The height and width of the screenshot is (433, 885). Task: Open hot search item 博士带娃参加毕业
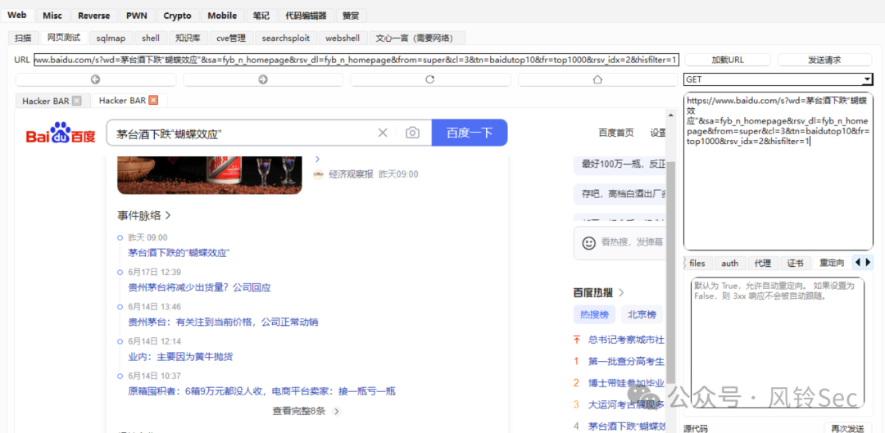coord(626,383)
